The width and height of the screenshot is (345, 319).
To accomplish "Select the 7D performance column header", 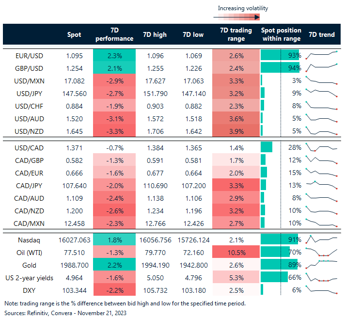I will [114, 34].
